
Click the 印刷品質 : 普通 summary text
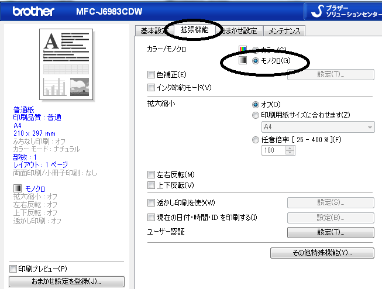point(37,118)
